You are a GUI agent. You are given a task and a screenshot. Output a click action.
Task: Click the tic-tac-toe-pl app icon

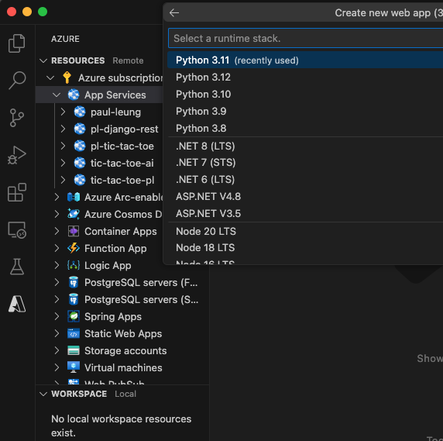80,180
